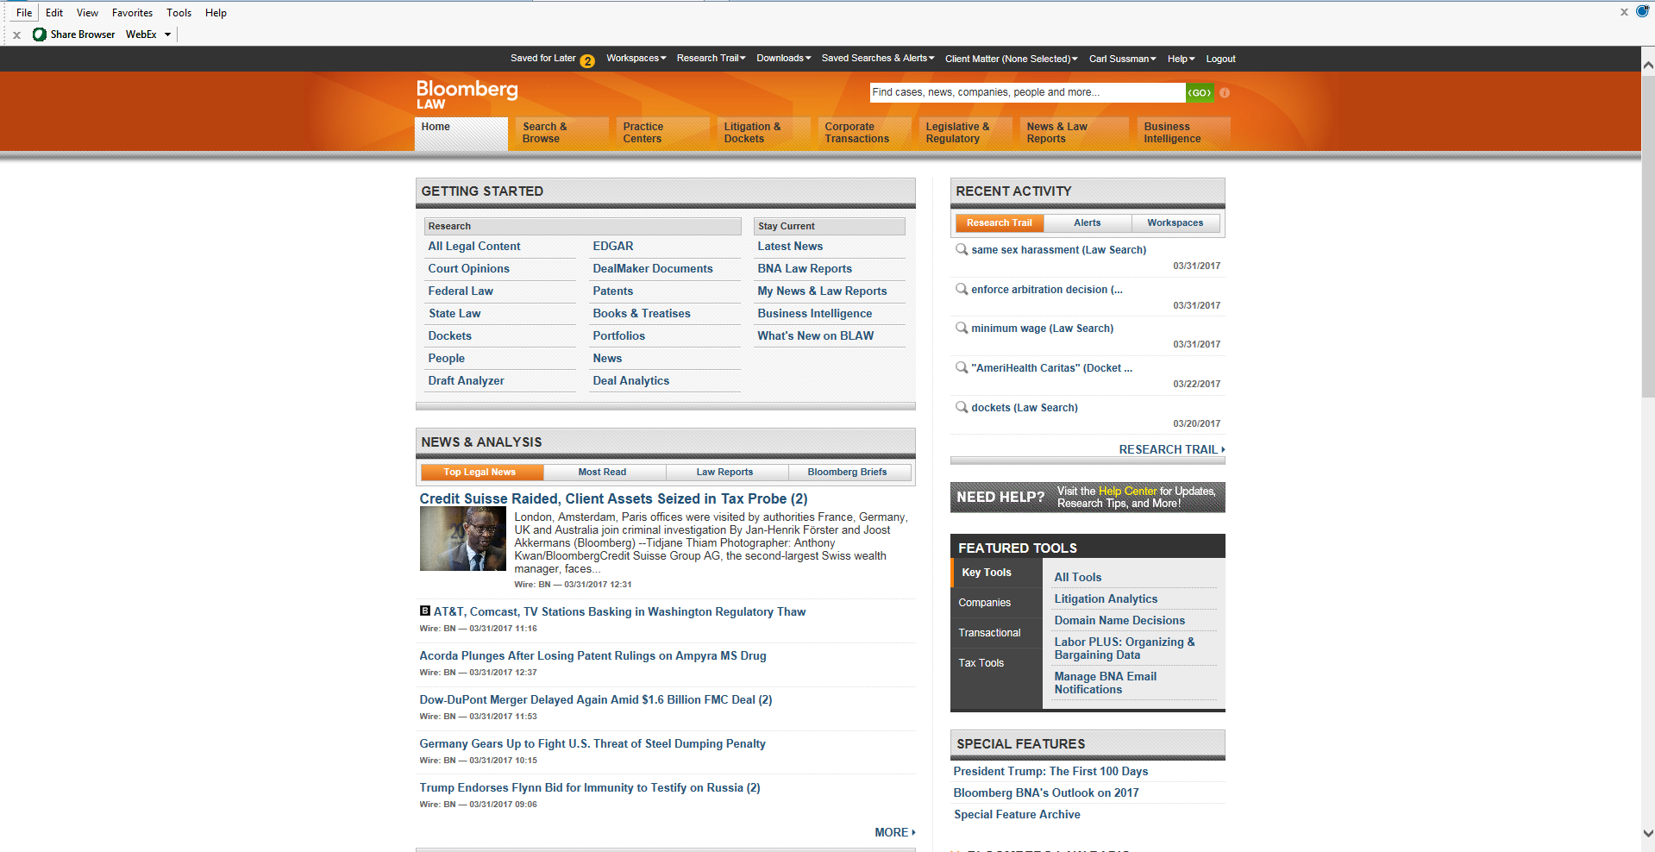Close the WebEx toolbar with the X
Viewport: 1655px width, 852px height.
point(16,35)
